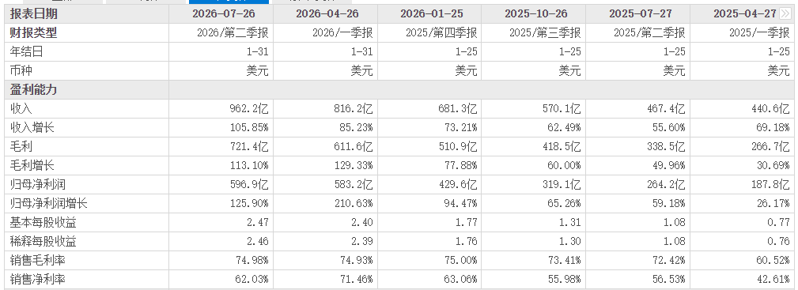The width and height of the screenshot is (798, 290).
Task: Click the 财报类型 row label
Action: click(x=33, y=33)
